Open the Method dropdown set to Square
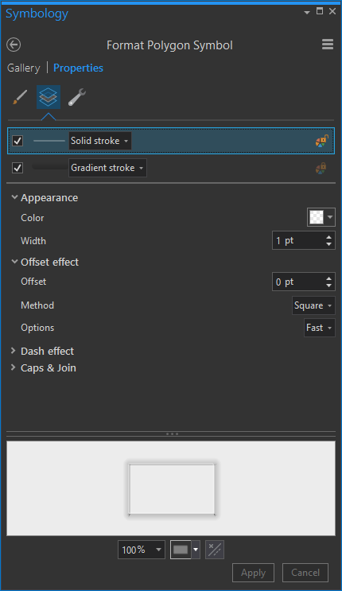 pos(313,305)
